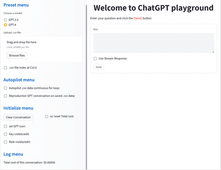Click the Log menu heading

[13, 154]
